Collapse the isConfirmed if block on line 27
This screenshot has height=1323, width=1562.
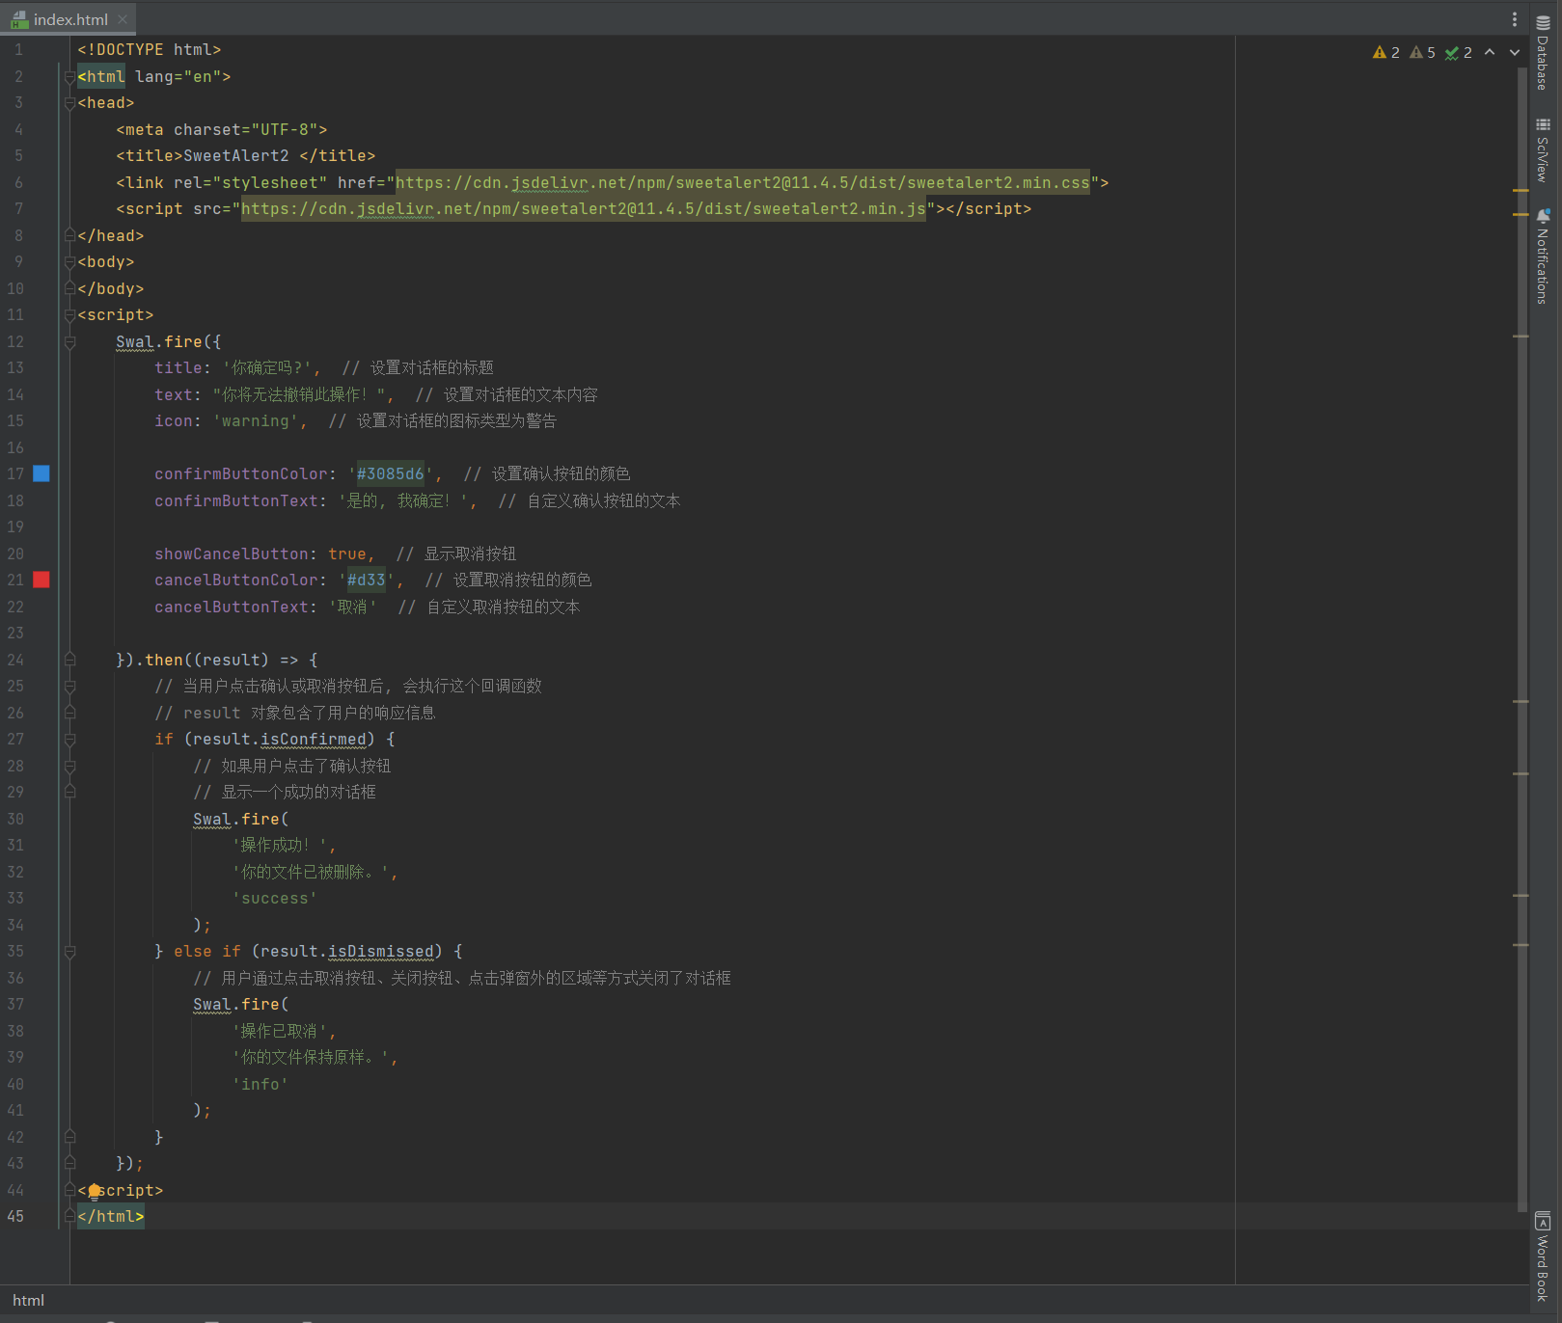click(69, 740)
